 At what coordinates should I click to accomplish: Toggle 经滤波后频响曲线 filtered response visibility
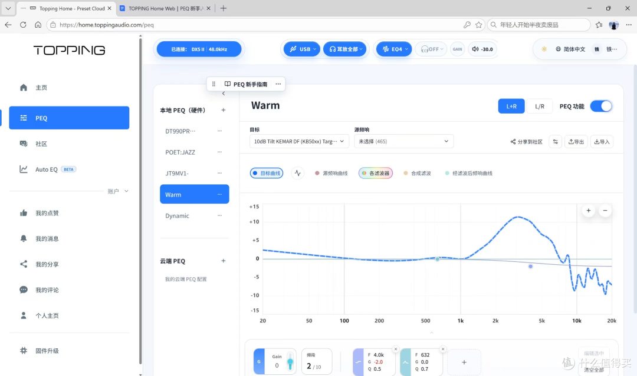click(x=469, y=173)
